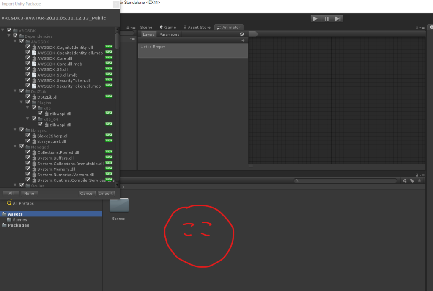The height and width of the screenshot is (291, 433).
Task: Collapse the AWSSDK folder
Action: (15, 41)
